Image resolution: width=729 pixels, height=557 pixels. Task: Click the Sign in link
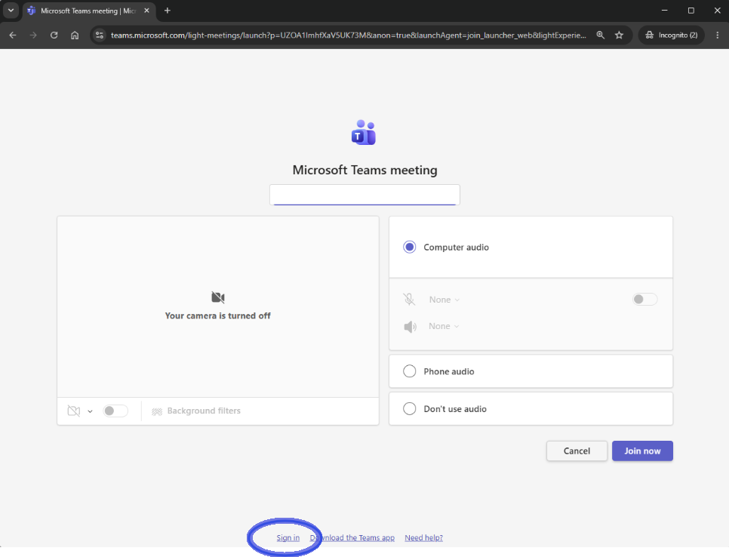click(288, 538)
